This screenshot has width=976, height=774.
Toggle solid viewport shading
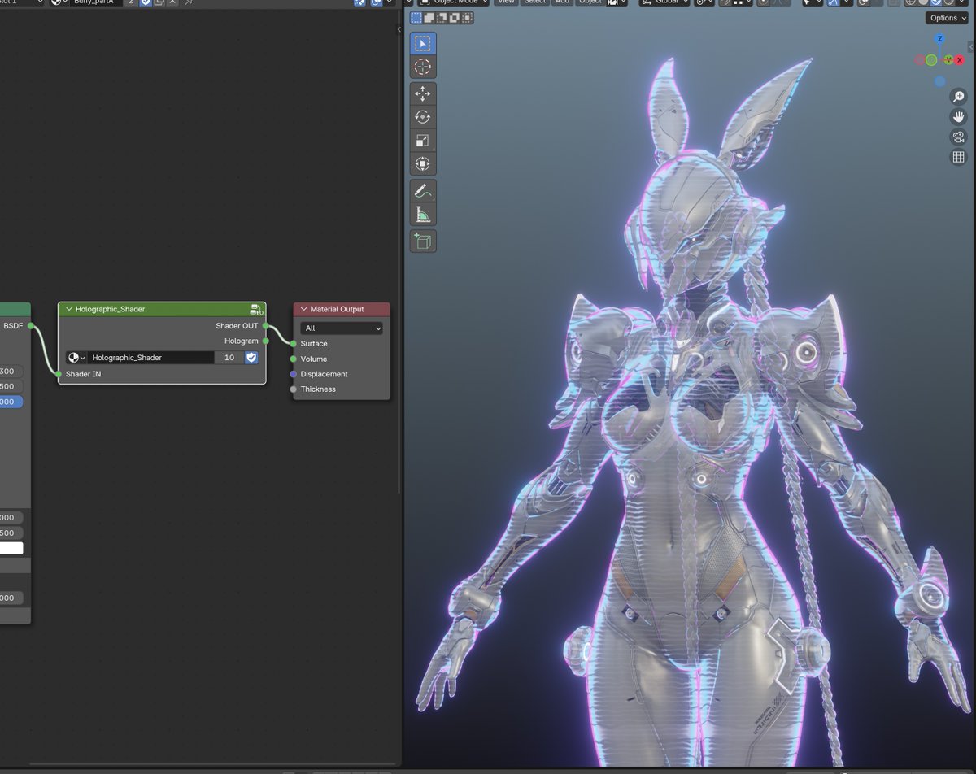point(924,2)
